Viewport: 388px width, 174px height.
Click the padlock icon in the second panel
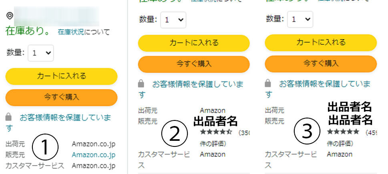tap(141, 84)
